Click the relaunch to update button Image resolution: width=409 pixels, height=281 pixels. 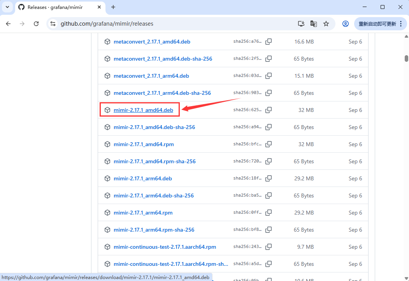point(377,24)
